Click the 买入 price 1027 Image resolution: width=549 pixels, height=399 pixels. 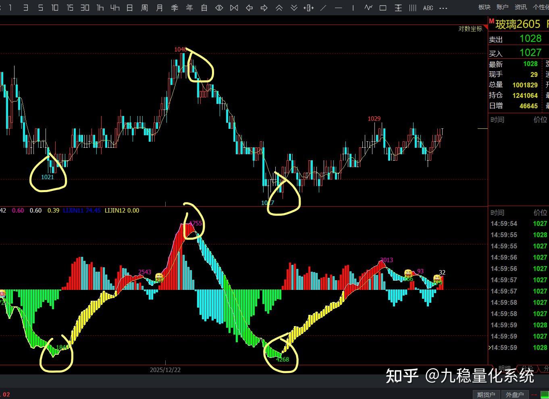(530, 52)
